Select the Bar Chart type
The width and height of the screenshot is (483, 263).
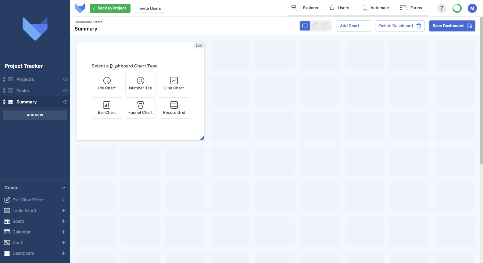(x=107, y=108)
